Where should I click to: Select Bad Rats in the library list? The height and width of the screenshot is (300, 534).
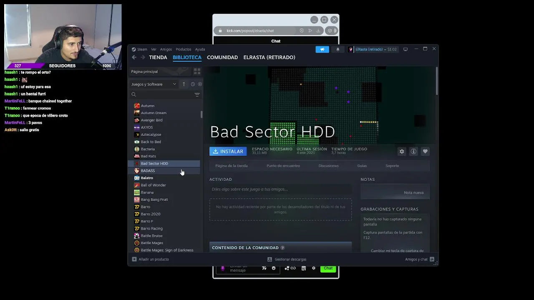pos(164,156)
